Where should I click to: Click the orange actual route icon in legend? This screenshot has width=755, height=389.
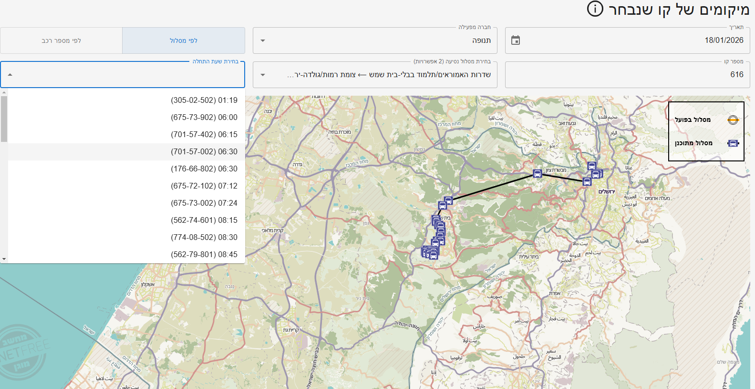coord(733,120)
